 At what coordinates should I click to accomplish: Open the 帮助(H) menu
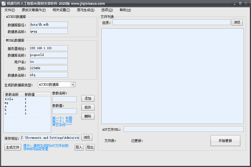[125, 10]
